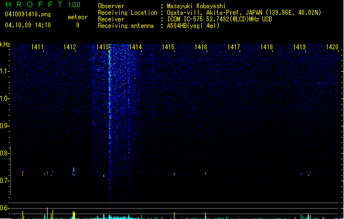Click the 1417 time axis mark
The height and width of the screenshot is (219, 344).
234,47
